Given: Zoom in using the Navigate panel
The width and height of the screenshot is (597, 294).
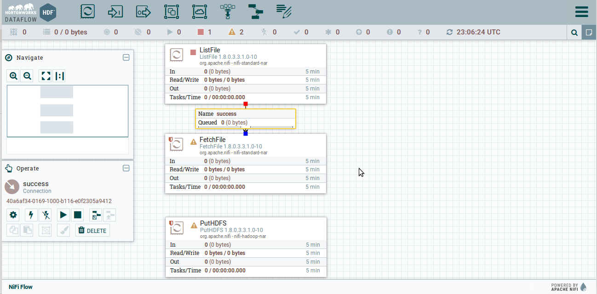Looking at the screenshot, I should point(13,76).
